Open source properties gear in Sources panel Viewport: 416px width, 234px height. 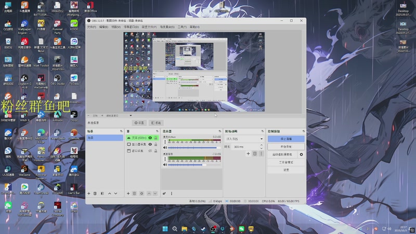(141, 193)
